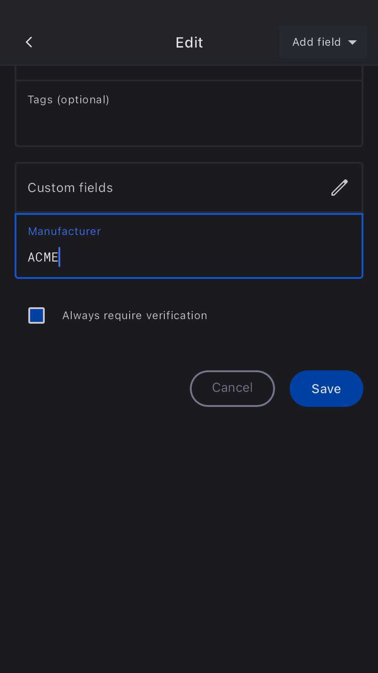Click empty space right of ACME in Manufacturer
The height and width of the screenshot is (673, 378).
(205, 257)
